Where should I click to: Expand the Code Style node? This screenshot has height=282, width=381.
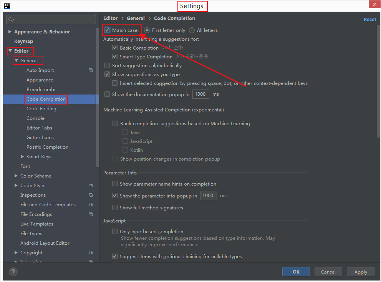(x=16, y=185)
